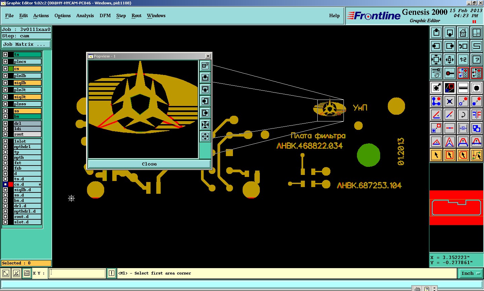This screenshot has height=291, width=484.
Task: Toggle the plncs layer checkbox
Action: point(5,62)
